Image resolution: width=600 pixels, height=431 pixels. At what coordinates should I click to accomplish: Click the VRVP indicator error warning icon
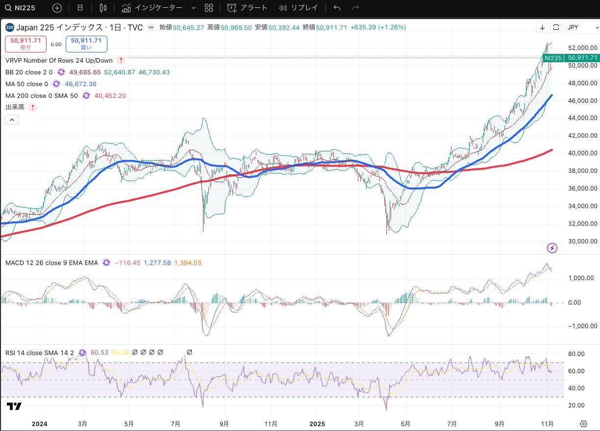click(x=121, y=61)
